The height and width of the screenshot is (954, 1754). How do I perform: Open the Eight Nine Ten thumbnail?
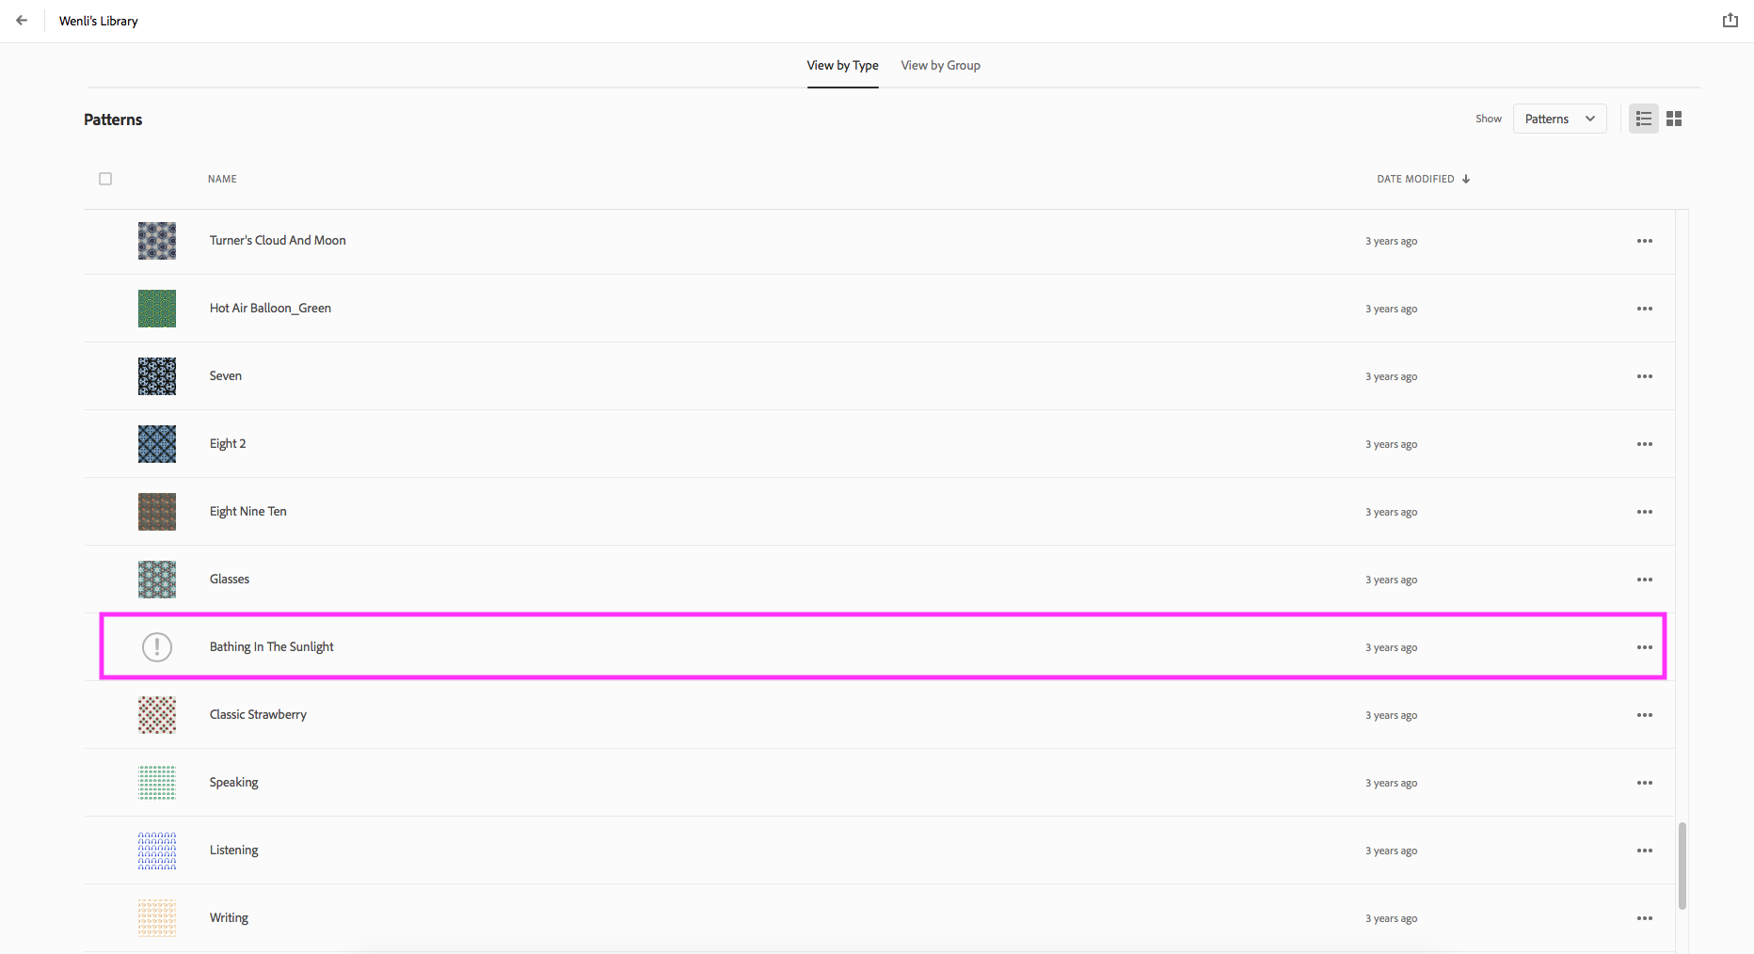click(157, 512)
